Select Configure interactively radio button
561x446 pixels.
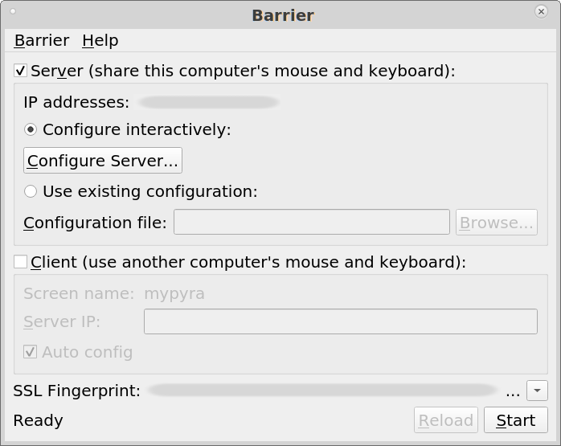[x=31, y=129]
